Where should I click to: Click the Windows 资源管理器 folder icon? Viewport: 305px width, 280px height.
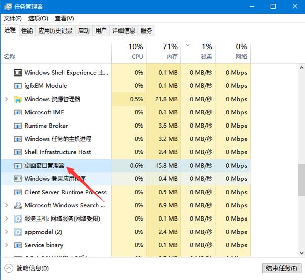[18, 99]
